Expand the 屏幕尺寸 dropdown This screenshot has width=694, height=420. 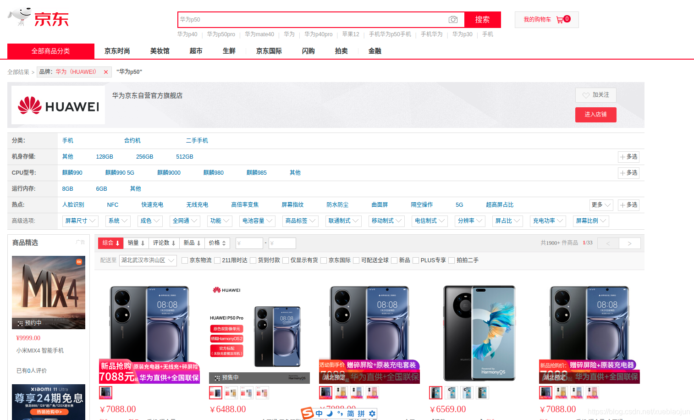click(80, 221)
